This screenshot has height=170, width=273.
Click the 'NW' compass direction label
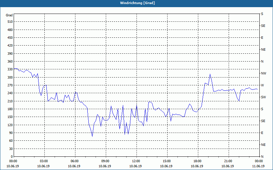tap(263, 73)
